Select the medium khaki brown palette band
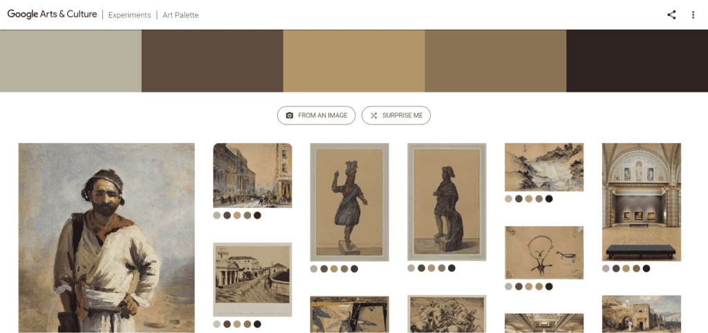 click(x=495, y=61)
